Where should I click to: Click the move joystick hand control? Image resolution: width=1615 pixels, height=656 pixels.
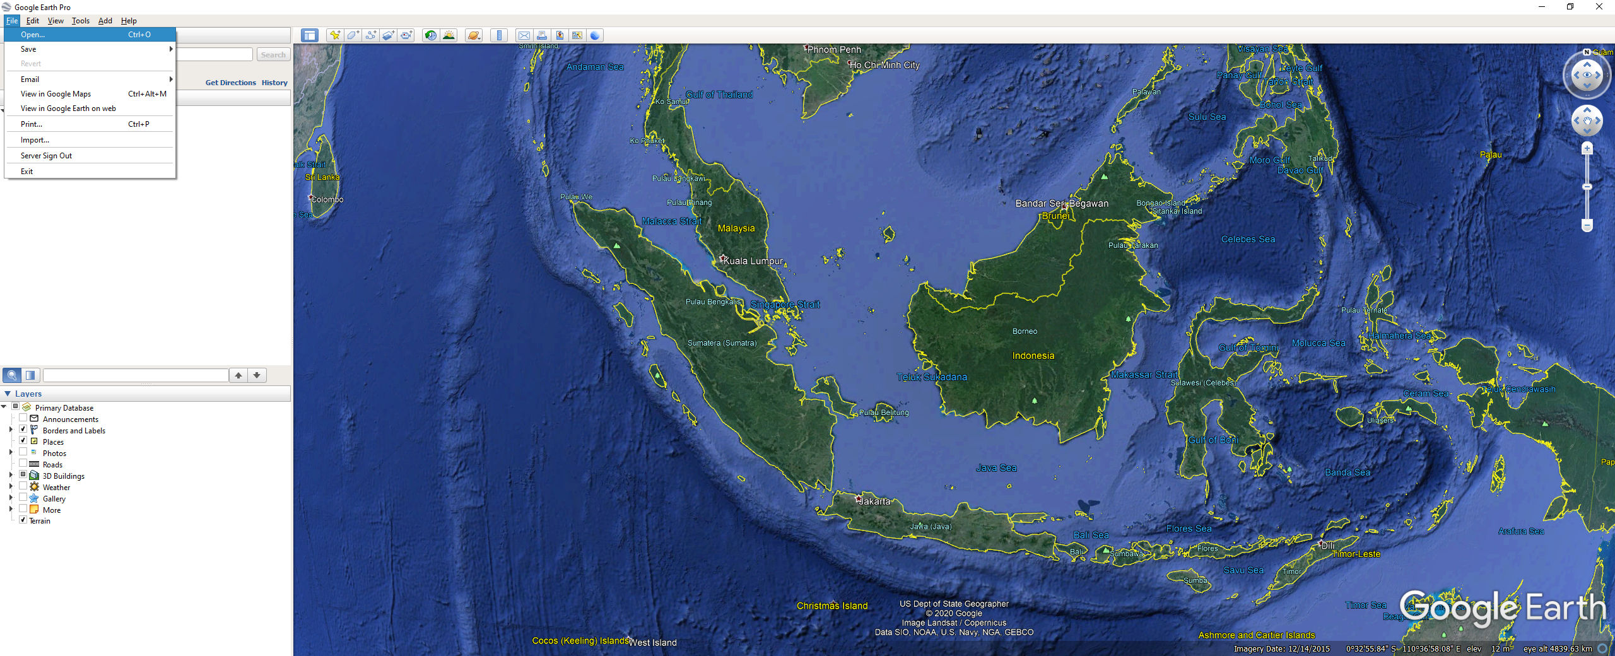(1587, 120)
